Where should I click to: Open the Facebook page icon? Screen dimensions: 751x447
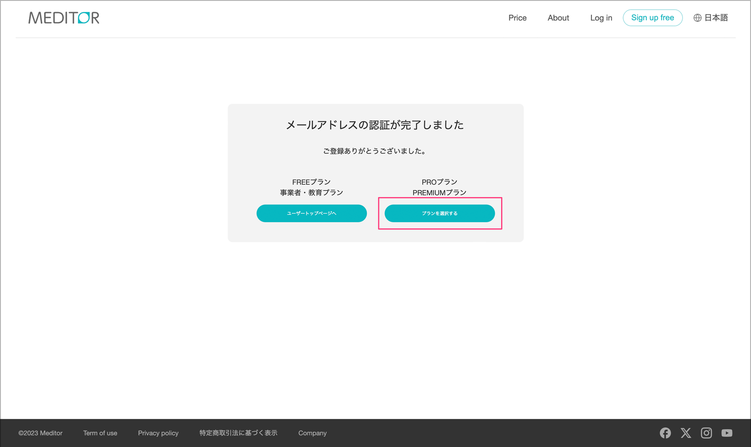pos(665,433)
